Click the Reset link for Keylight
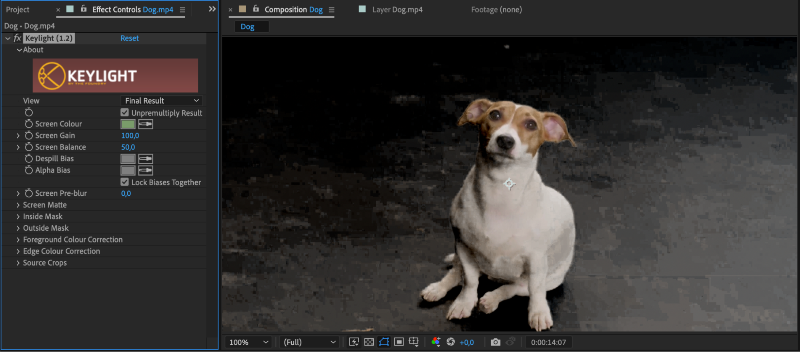 (130, 38)
